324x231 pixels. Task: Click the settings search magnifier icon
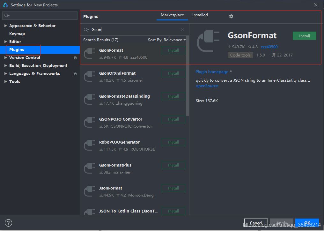[7, 16]
